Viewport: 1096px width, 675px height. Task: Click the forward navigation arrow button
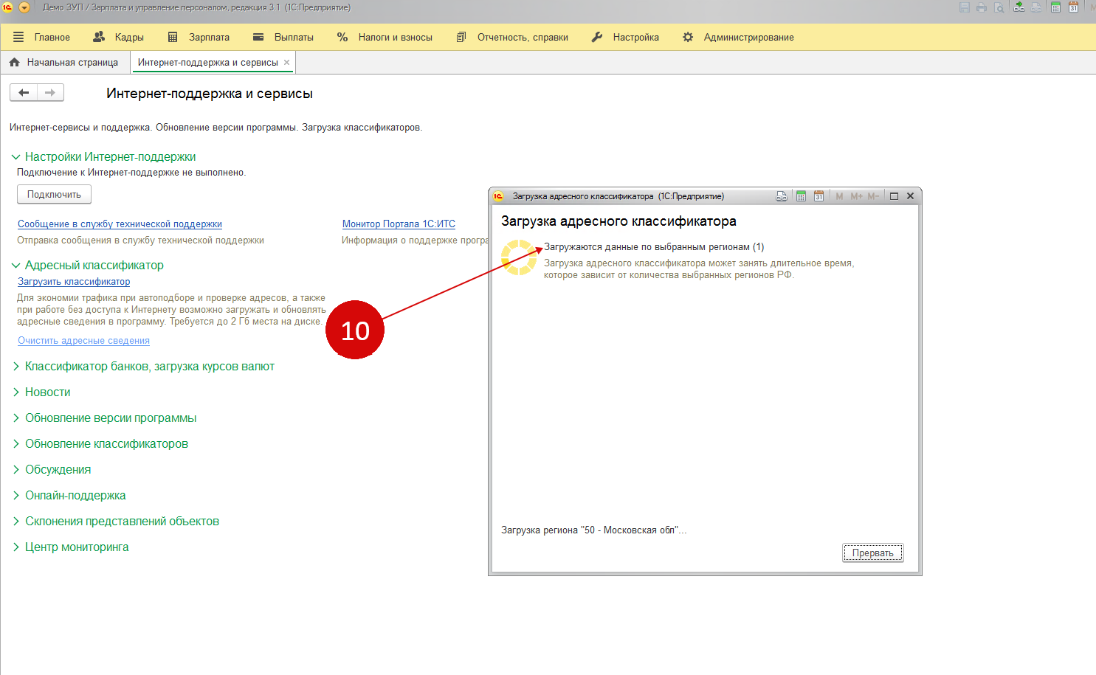(50, 92)
